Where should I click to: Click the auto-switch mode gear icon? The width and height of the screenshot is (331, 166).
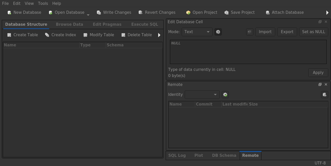pyautogui.click(x=218, y=32)
